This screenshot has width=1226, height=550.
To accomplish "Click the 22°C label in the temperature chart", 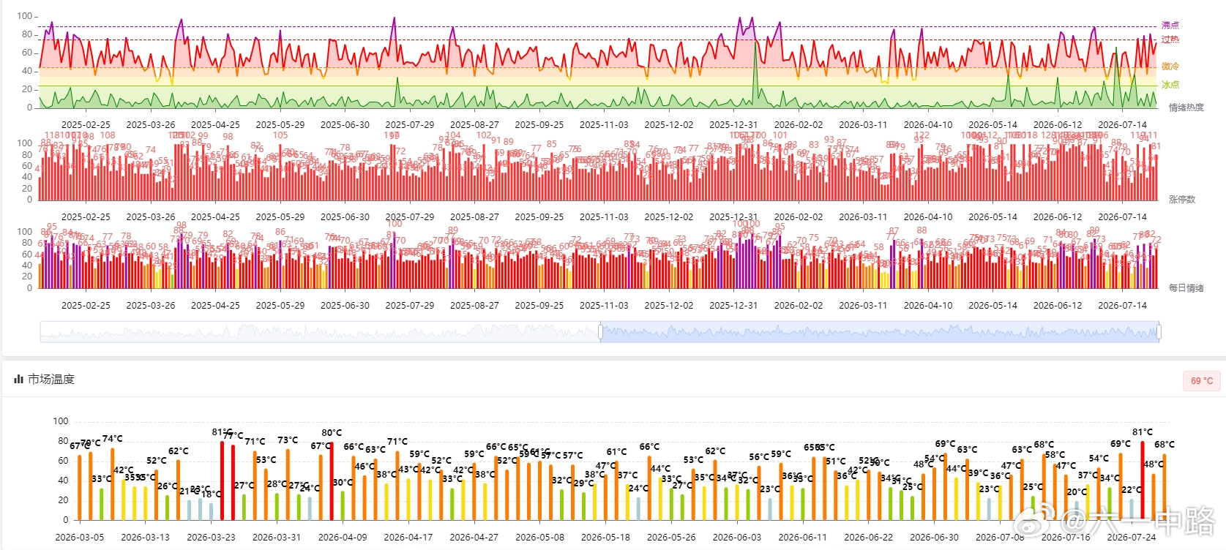I will [1132, 490].
